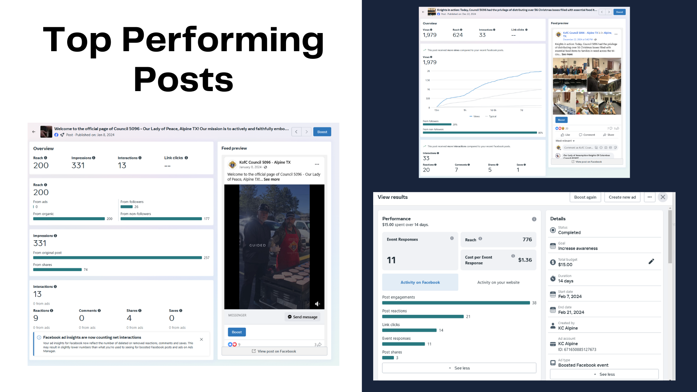Open the three-dots menu beside Create new ad
697x392 pixels.
click(649, 197)
